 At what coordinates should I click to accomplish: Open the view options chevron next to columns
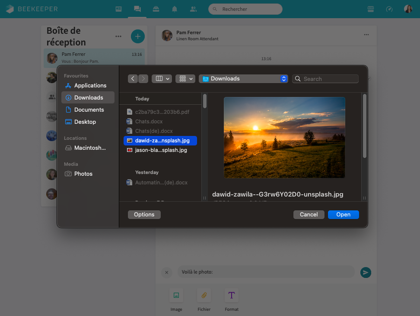(x=168, y=78)
